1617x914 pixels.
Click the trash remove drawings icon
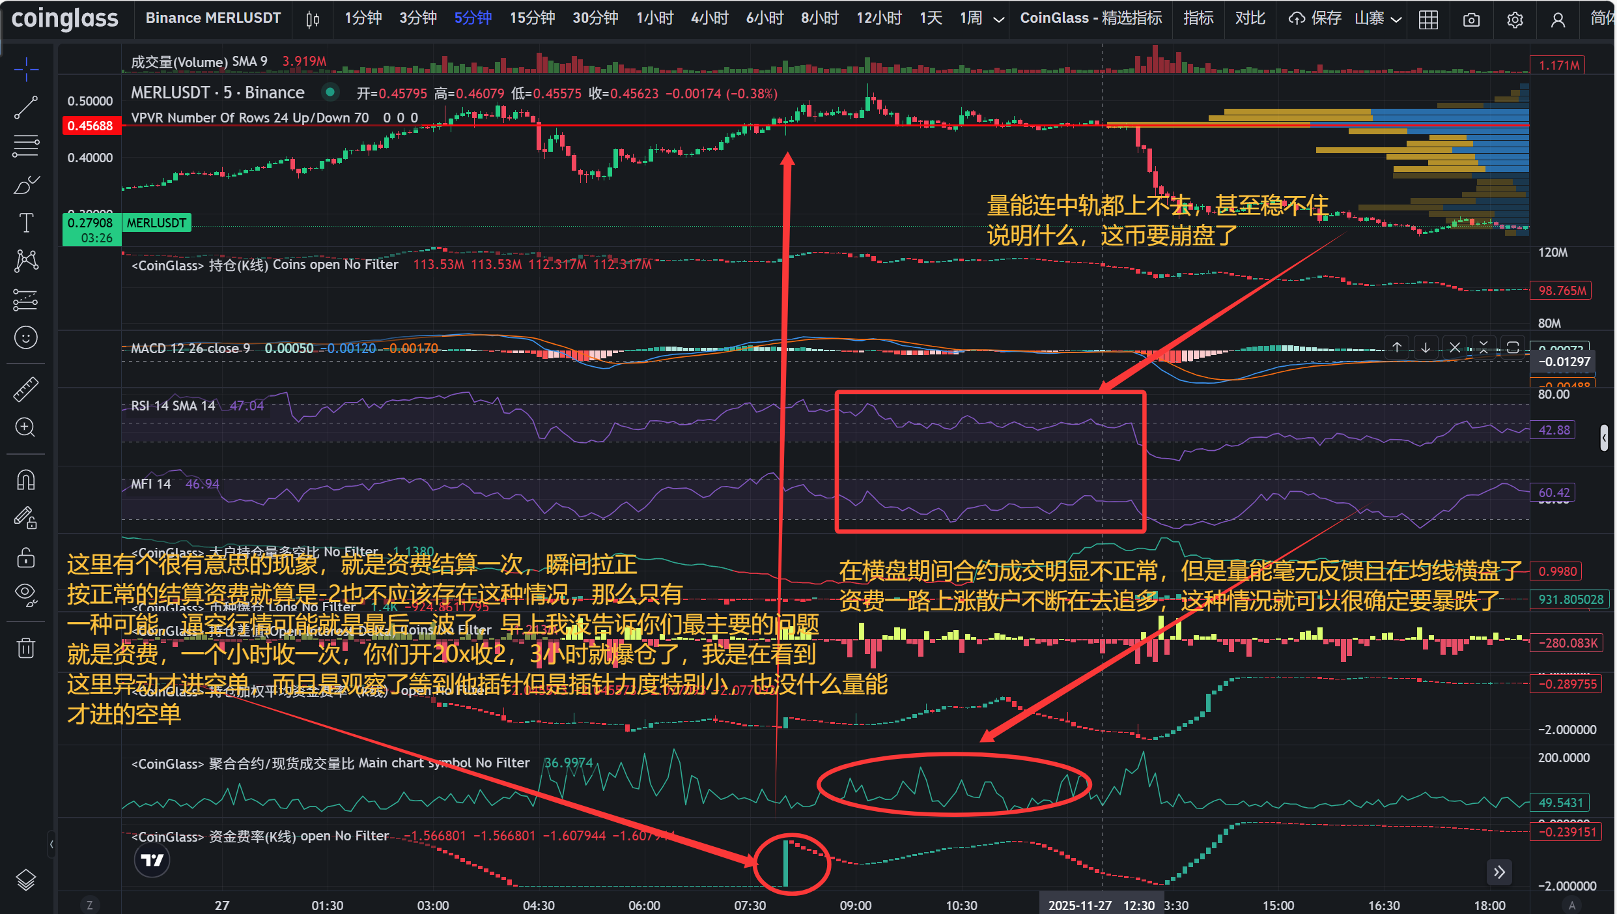pos(26,648)
